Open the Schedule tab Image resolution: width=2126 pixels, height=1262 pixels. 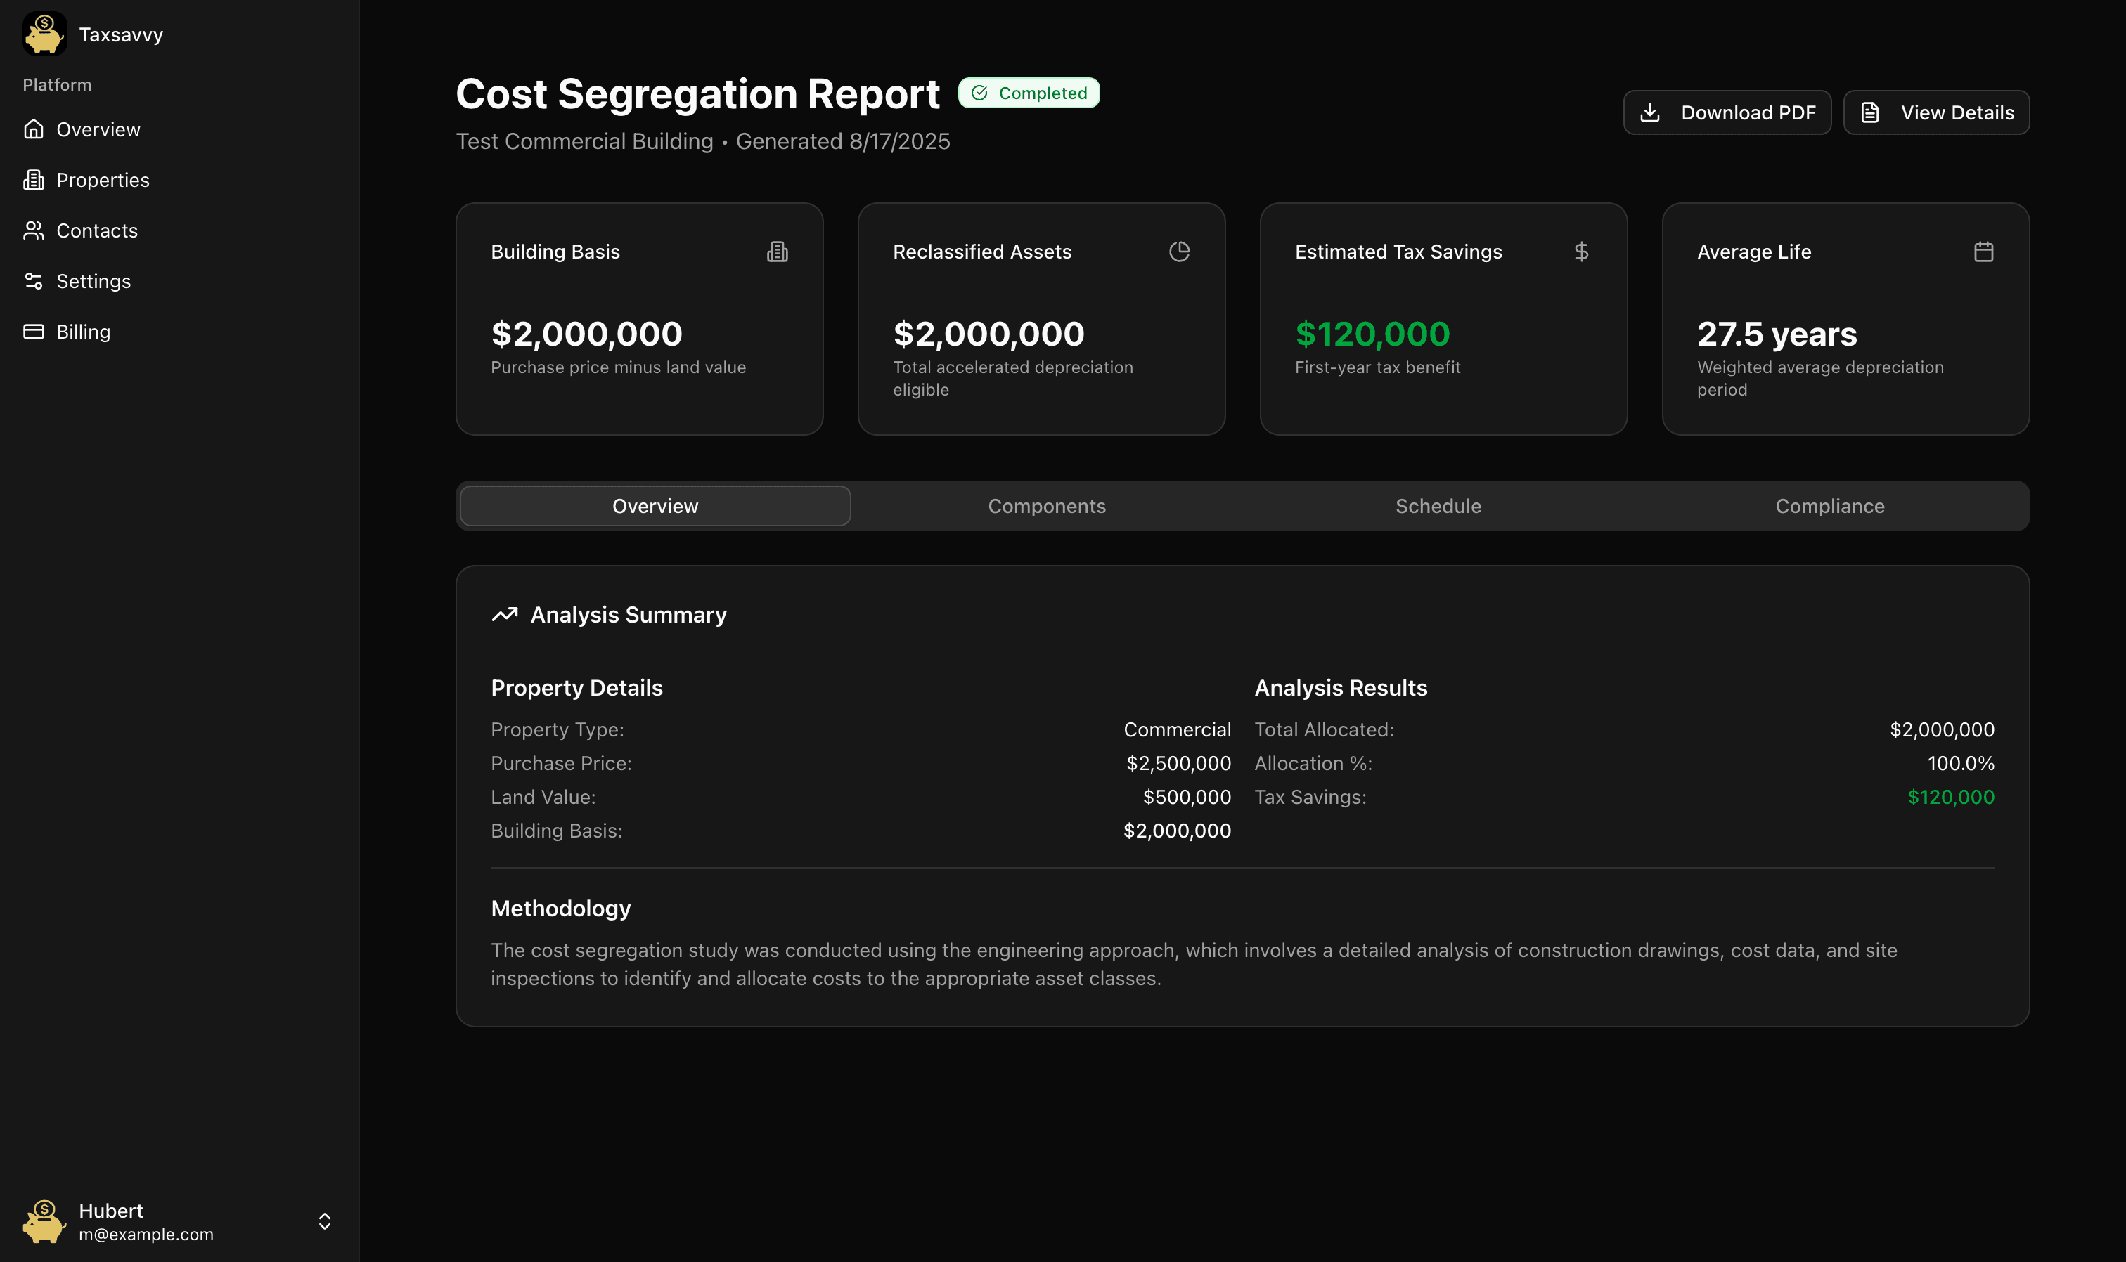(1438, 505)
